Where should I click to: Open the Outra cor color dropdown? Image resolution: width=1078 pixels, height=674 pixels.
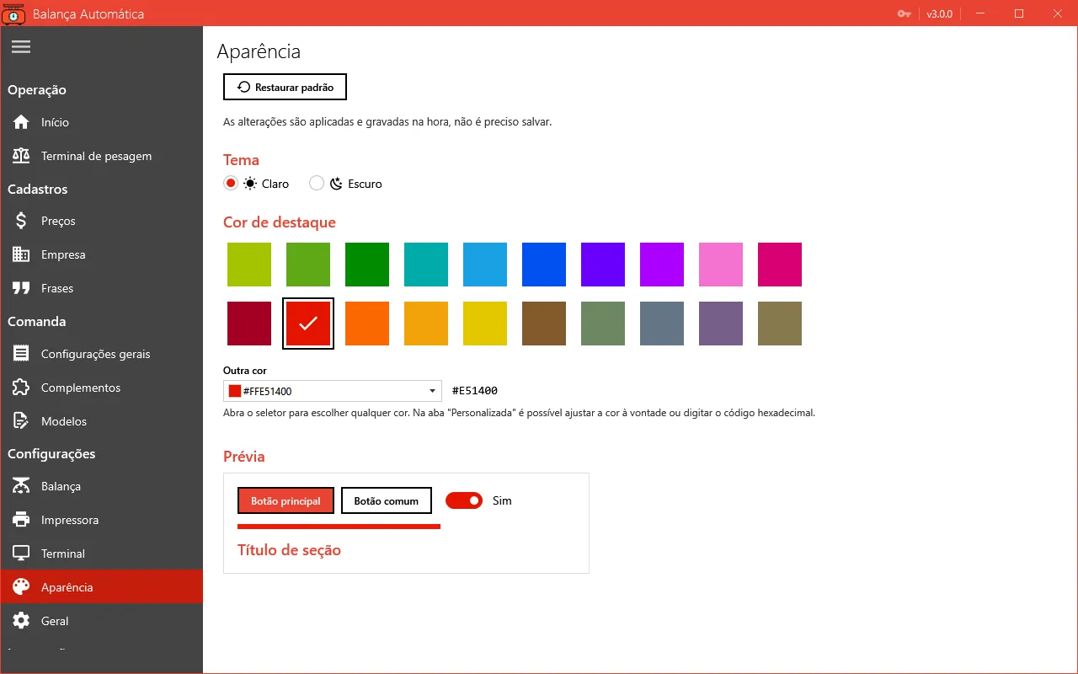pyautogui.click(x=334, y=391)
